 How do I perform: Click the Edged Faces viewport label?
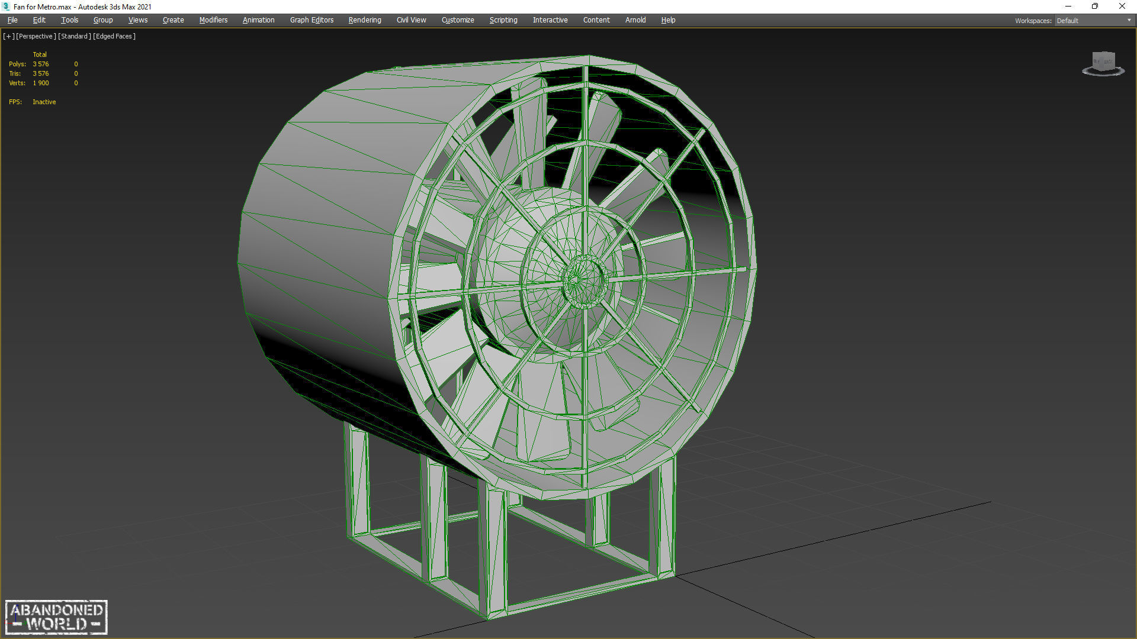pyautogui.click(x=114, y=36)
